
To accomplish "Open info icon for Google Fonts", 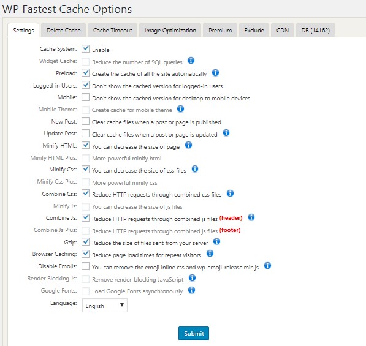I will [191, 290].
